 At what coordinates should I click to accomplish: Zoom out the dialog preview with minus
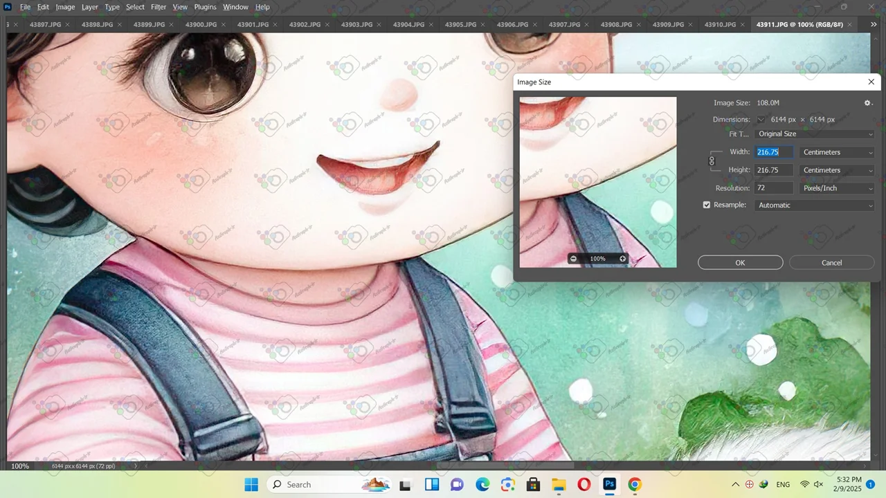click(x=573, y=259)
